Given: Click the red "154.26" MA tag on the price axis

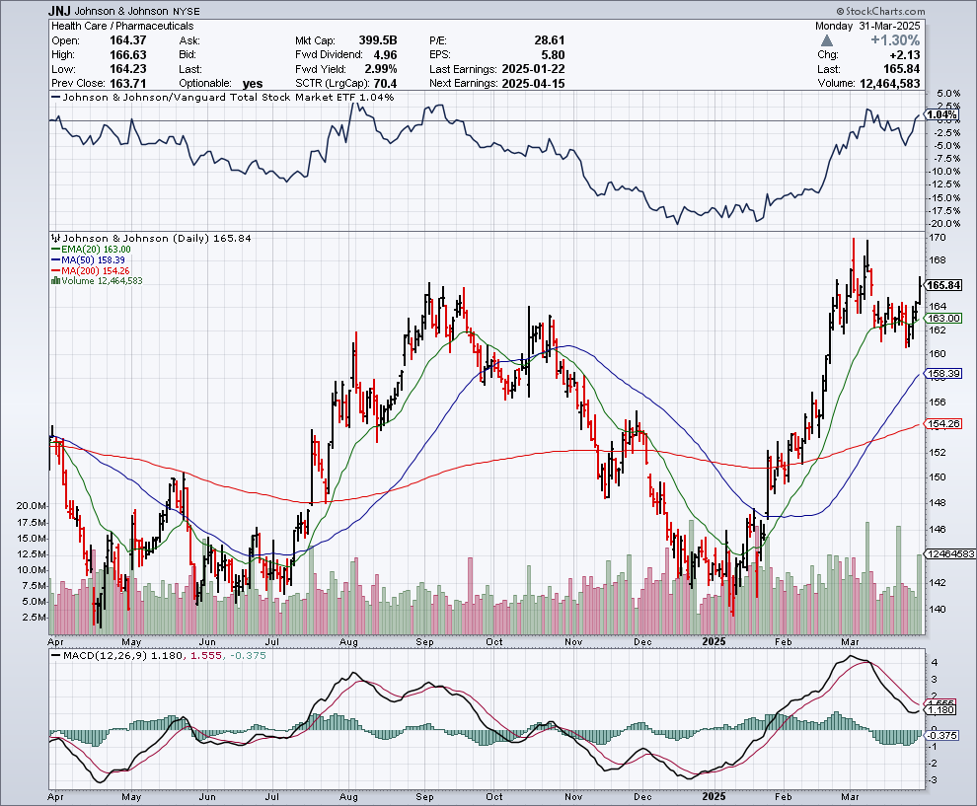Looking at the screenshot, I should point(943,424).
